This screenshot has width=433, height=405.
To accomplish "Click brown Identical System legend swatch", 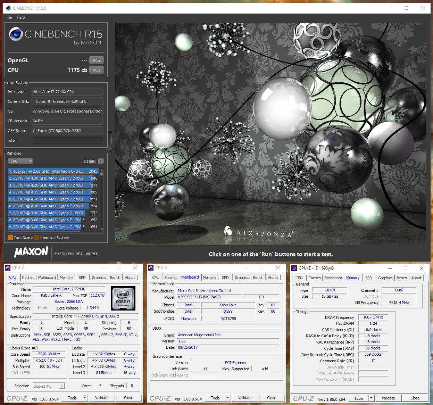I will coord(36,238).
